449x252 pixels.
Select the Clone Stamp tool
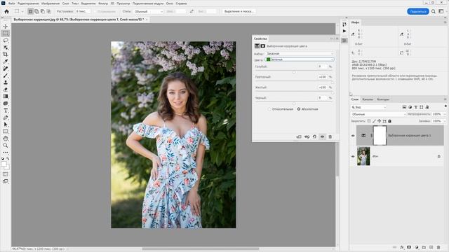coord(6,83)
